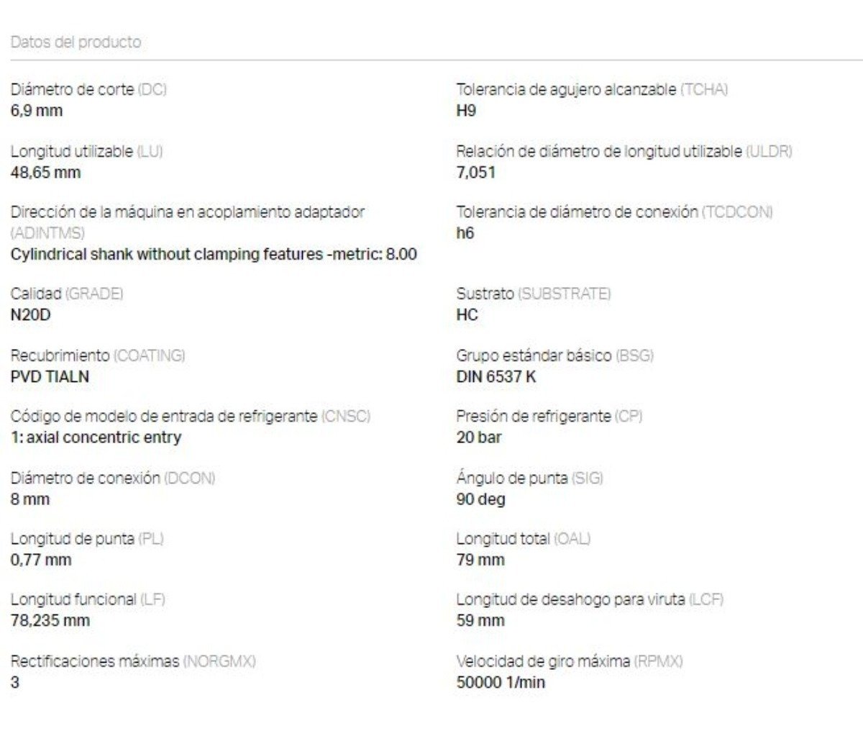The image size is (863, 731).
Task: Click the 90 deg point angle value
Action: 480,499
